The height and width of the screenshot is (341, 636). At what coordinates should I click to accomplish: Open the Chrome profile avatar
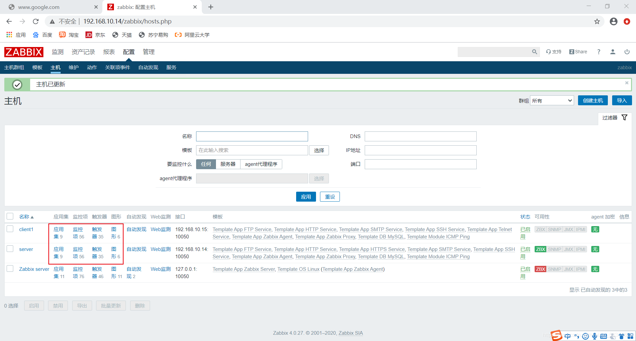tap(613, 22)
